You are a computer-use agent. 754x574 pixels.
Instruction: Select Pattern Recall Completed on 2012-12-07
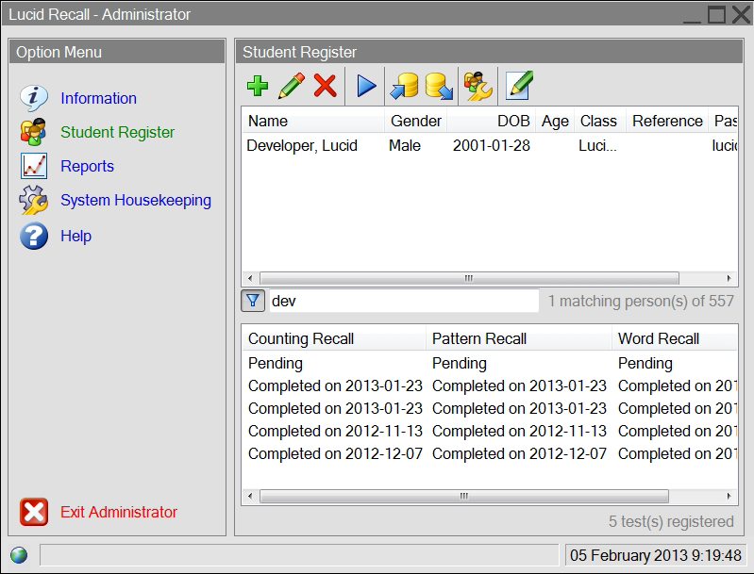519,454
